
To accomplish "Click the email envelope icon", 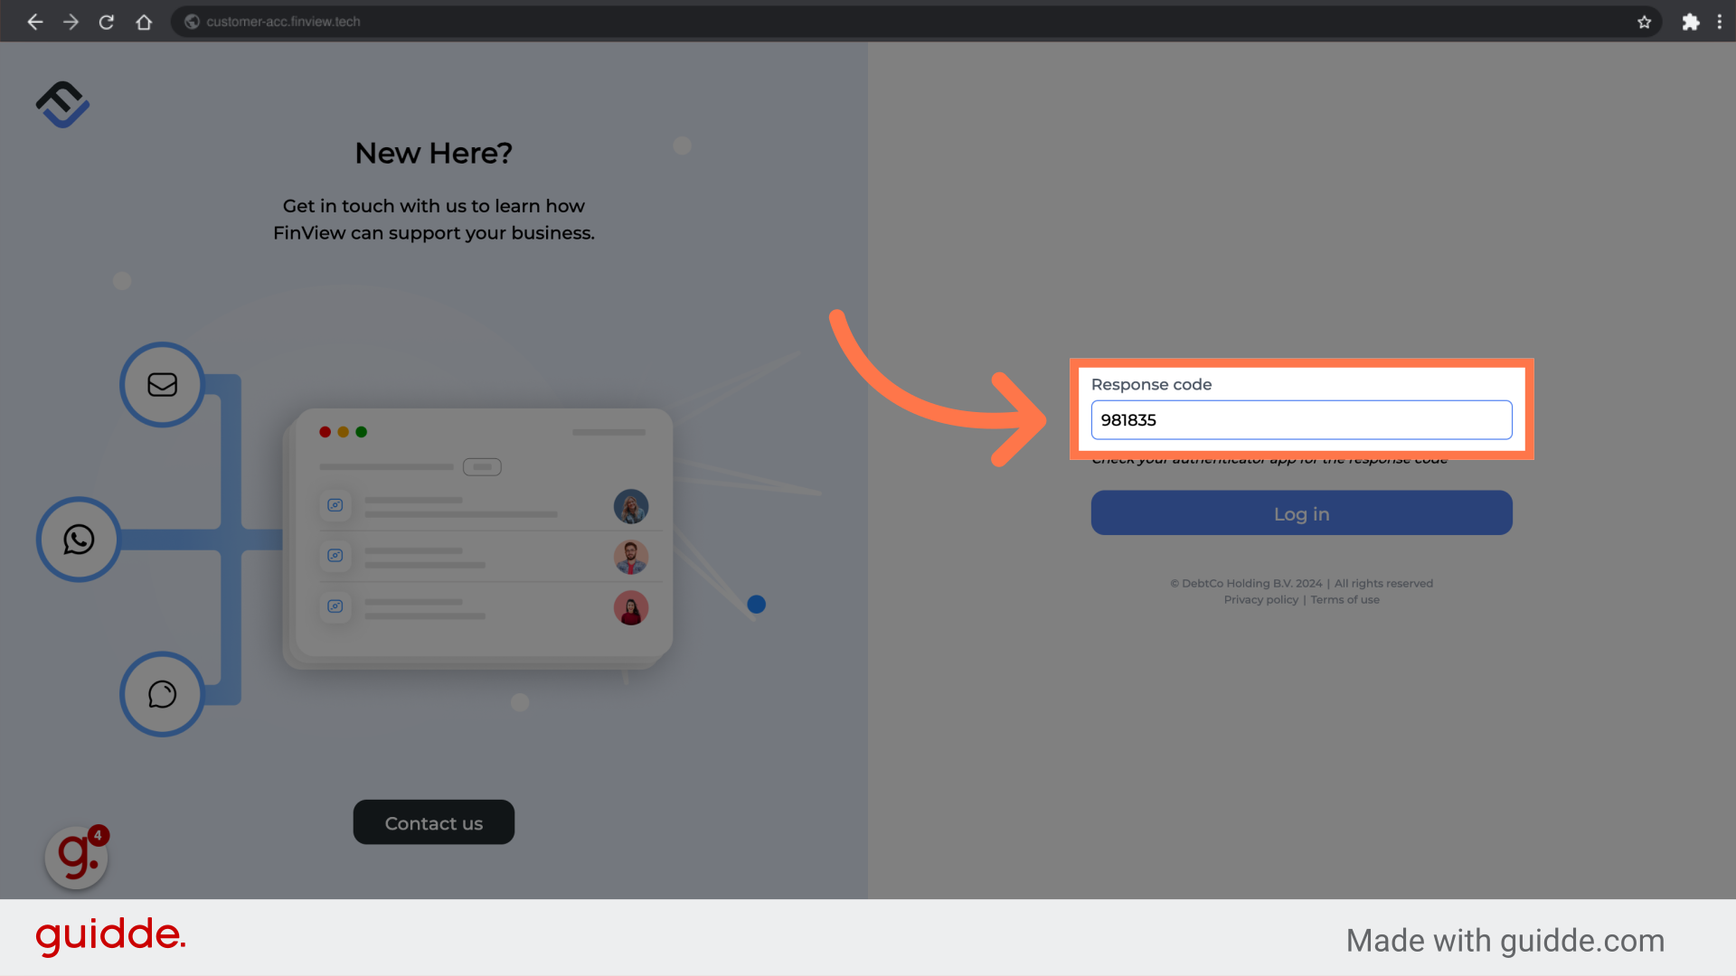I will point(162,384).
